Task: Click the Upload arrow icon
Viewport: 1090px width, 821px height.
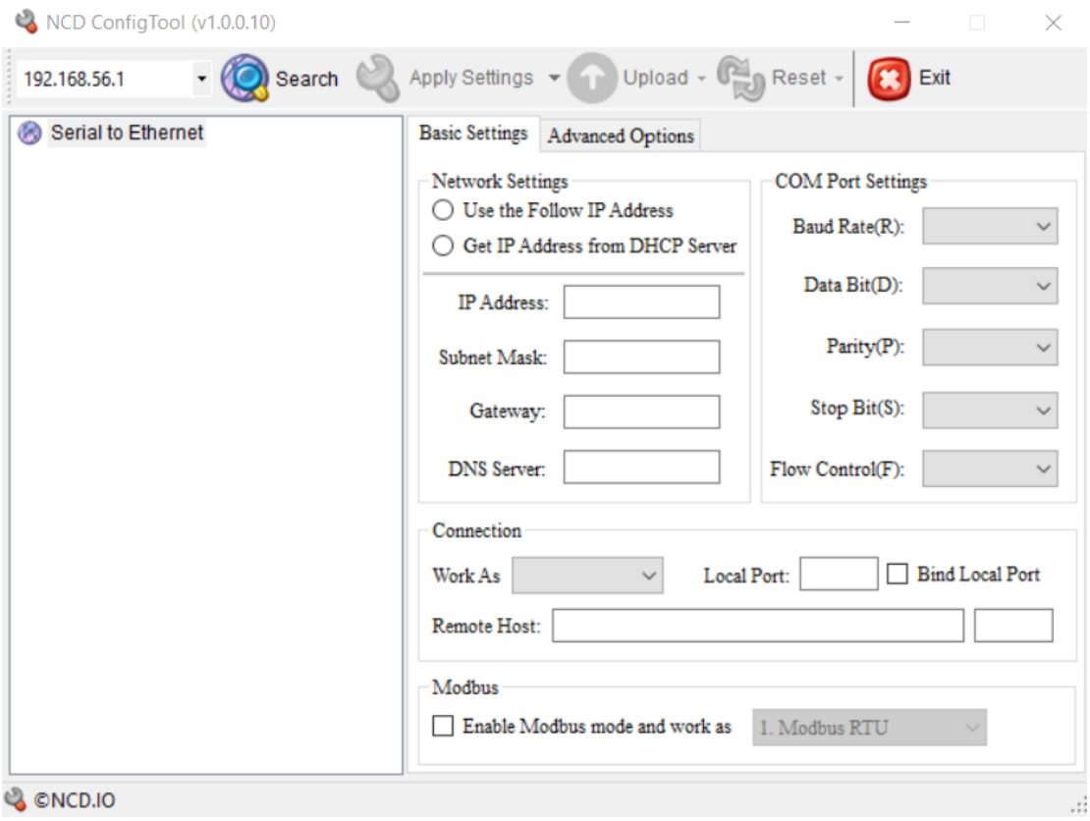Action: pos(591,79)
